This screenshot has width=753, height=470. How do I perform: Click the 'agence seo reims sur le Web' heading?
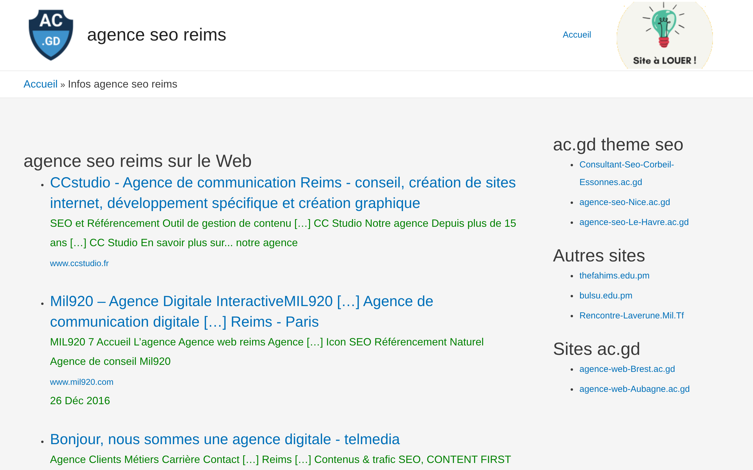pyautogui.click(x=138, y=161)
